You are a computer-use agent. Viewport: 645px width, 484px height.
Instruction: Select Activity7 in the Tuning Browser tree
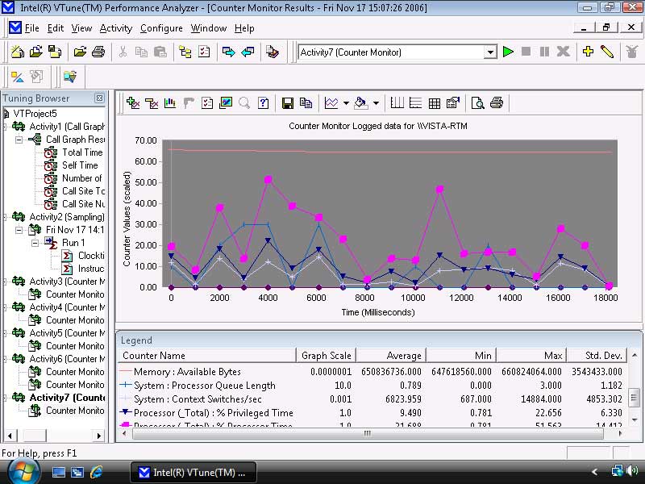point(67,398)
